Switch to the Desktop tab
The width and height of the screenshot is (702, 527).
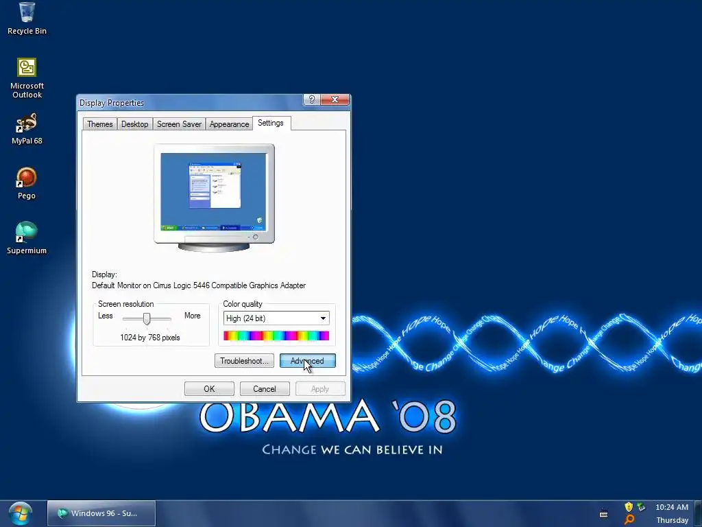tap(135, 124)
